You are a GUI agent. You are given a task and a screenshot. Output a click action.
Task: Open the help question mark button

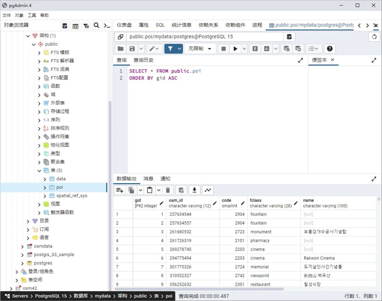coord(330,49)
